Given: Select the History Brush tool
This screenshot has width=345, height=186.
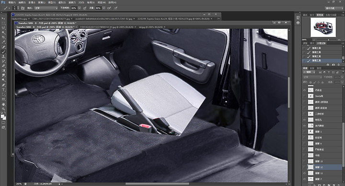Looking at the screenshot, I should tap(3, 61).
